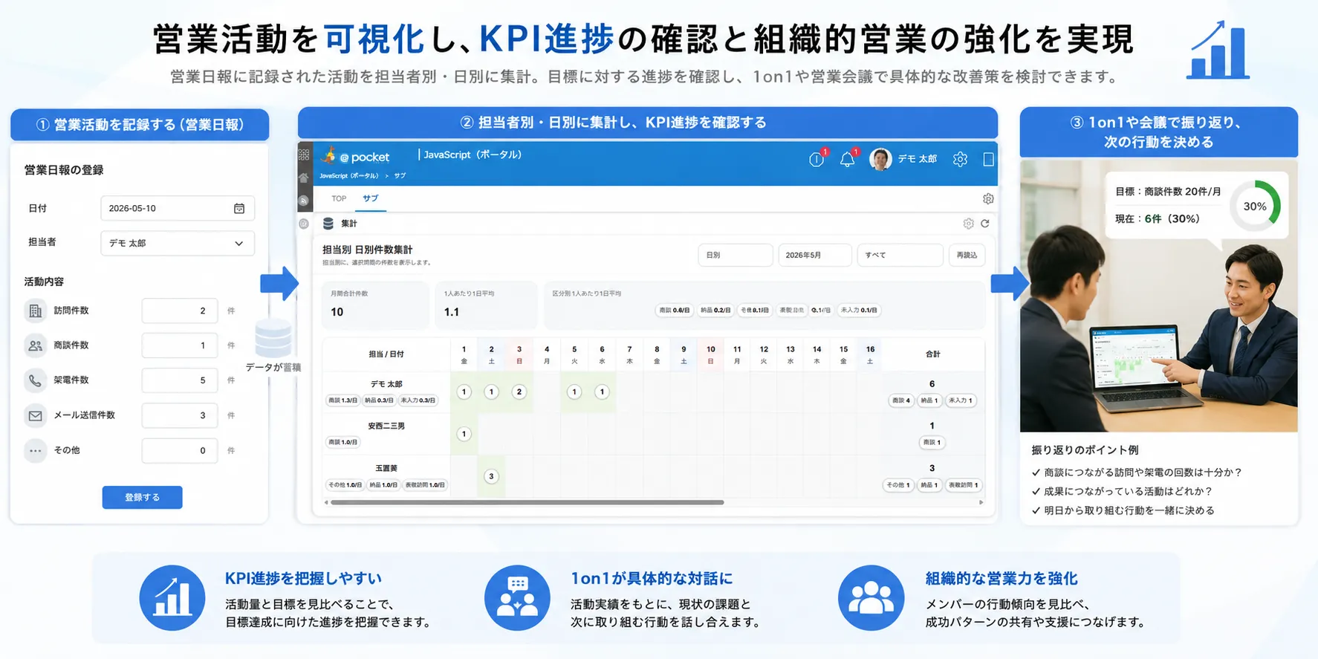Click the @pocket kangaroo logo
Image resolution: width=1318 pixels, height=659 pixels.
[328, 155]
